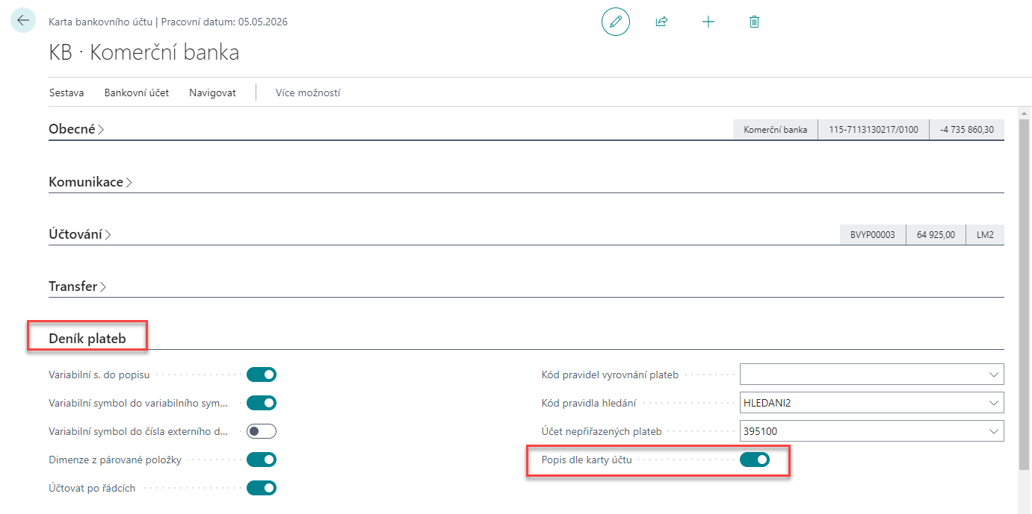Click the KB · Komerční banka title

click(x=144, y=53)
